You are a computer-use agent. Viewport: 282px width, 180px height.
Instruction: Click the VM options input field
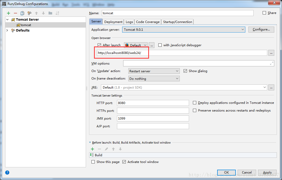(199, 63)
